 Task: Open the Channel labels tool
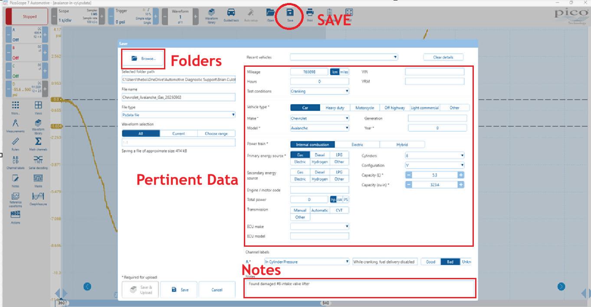[x=16, y=162]
